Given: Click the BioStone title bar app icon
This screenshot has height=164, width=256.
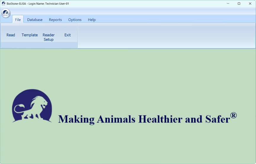Looking at the screenshot, I should pos(4,4).
